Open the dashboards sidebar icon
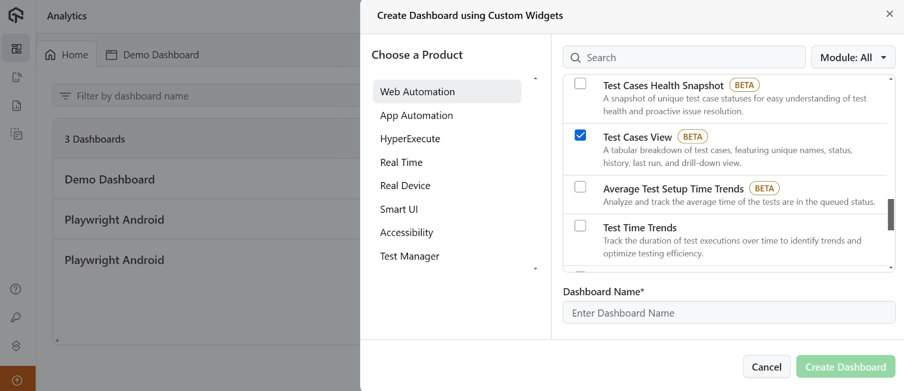 click(16, 49)
